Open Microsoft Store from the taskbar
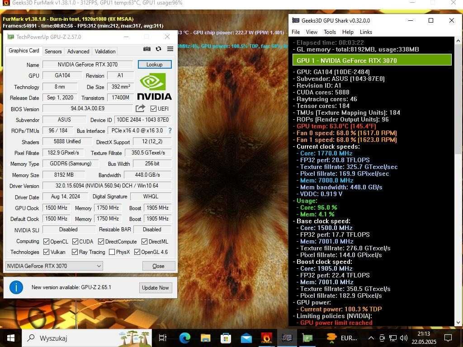The image size is (463, 347). click(x=226, y=338)
